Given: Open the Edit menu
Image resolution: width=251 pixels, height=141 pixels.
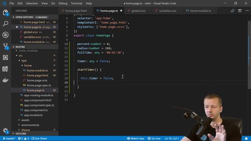Looking at the screenshot, I should (20, 4).
